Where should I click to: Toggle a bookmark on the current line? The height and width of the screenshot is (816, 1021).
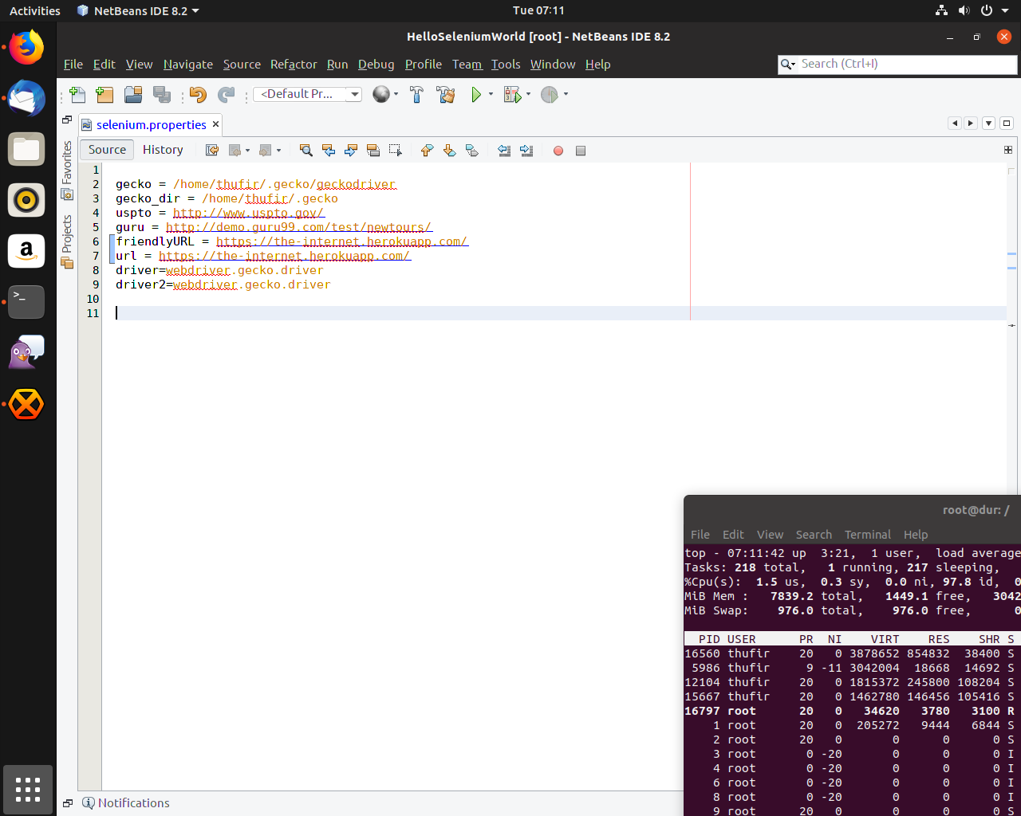471,150
